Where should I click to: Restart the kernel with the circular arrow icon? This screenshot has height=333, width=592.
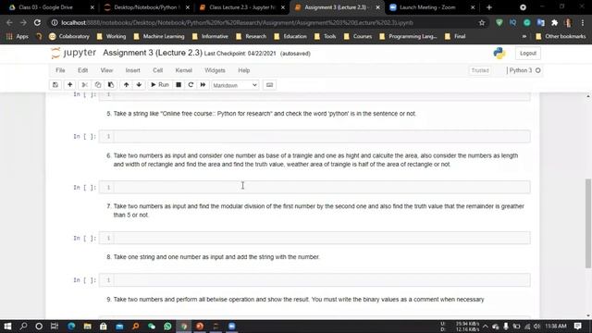[191, 85]
